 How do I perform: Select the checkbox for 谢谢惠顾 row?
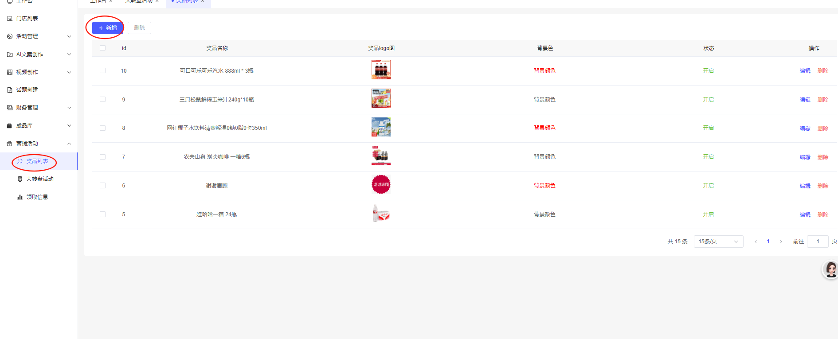(103, 186)
